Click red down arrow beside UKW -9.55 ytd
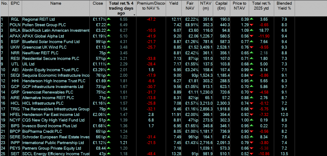This screenshot has height=156, width=327. click(x=252, y=47)
